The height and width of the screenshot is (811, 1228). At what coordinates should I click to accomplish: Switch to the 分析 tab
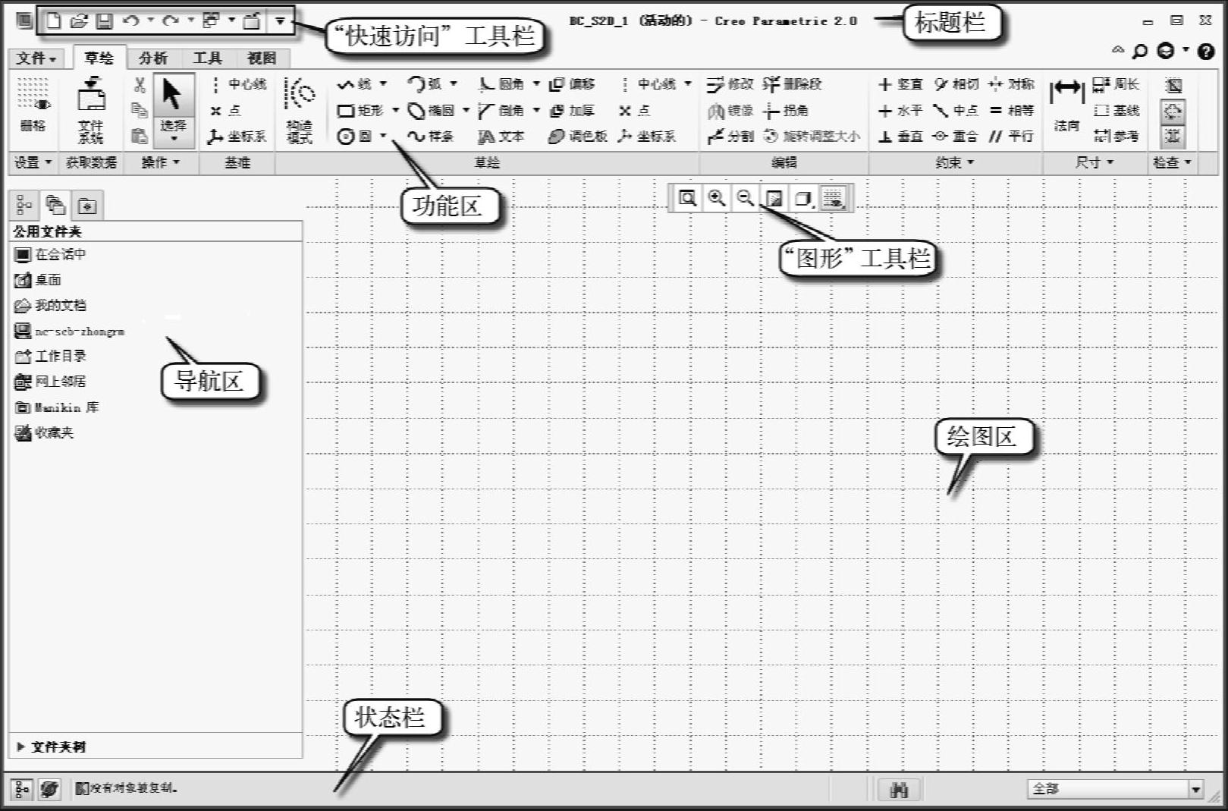(x=153, y=58)
